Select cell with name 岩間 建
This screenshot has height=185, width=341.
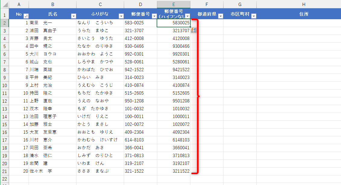[53, 163]
